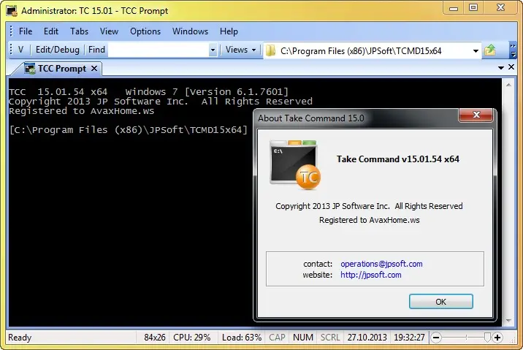This screenshot has height=350, width=523.
Task: Click the status bar zoom slider thumb
Action: [x=487, y=338]
